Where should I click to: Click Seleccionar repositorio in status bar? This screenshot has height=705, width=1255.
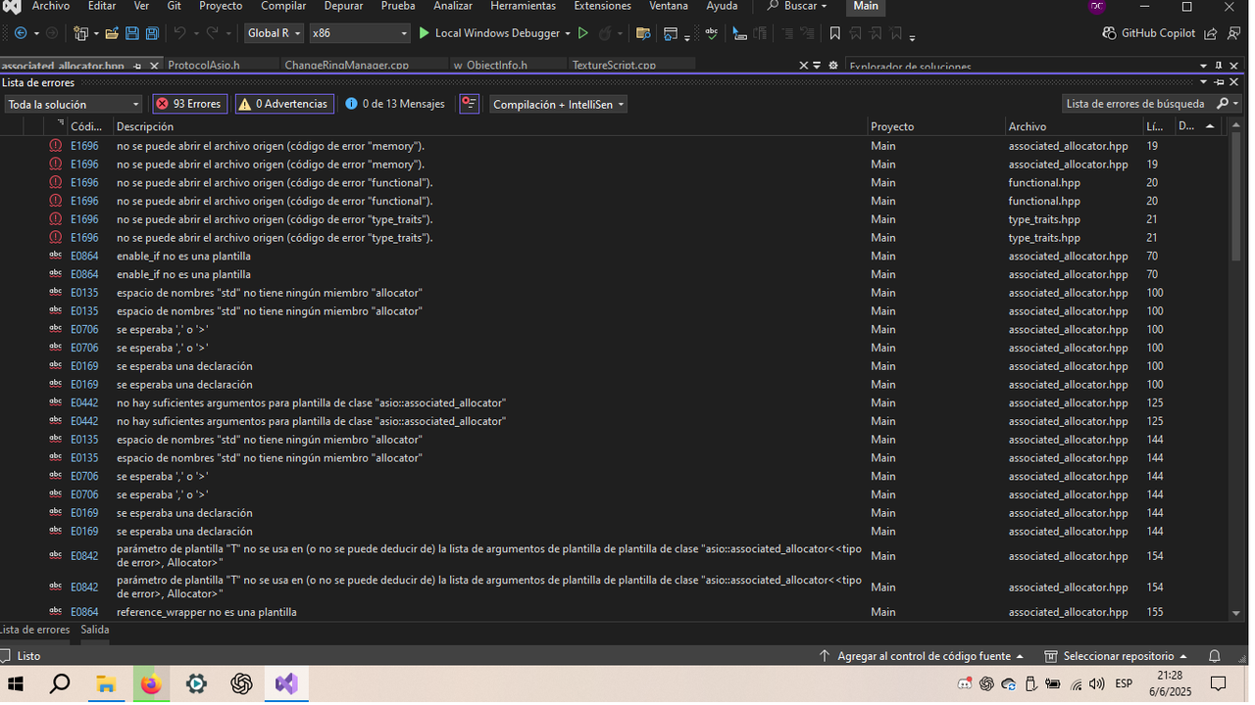pos(1116,656)
